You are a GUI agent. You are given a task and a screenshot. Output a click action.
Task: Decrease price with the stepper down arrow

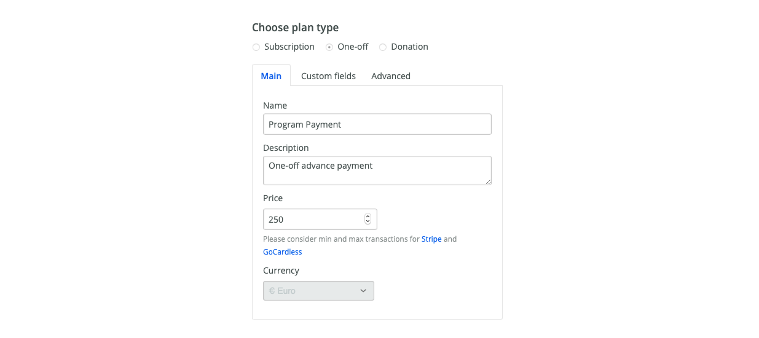368,222
